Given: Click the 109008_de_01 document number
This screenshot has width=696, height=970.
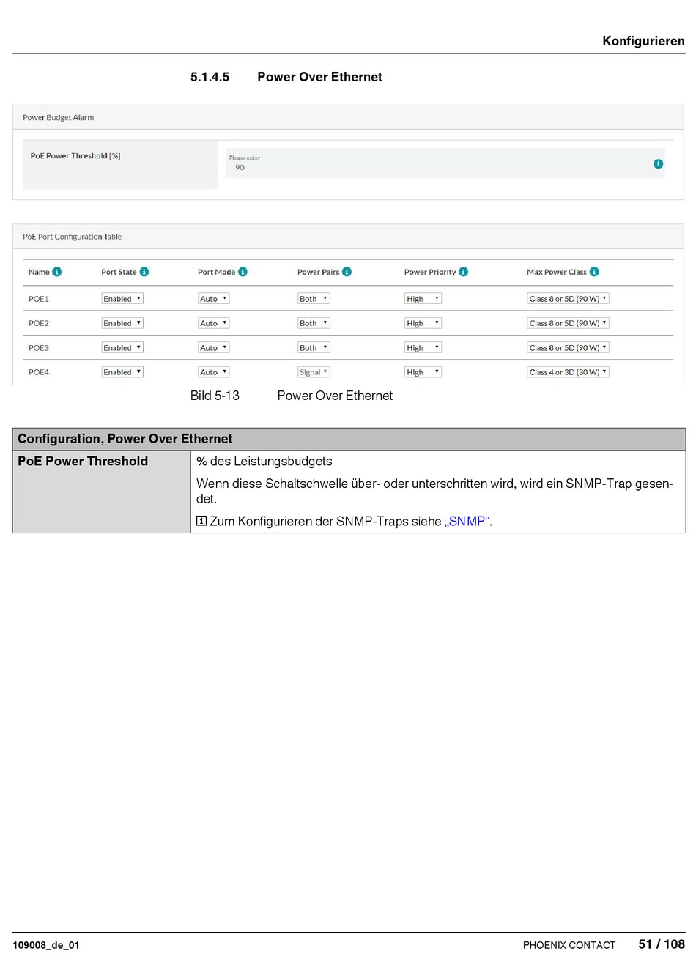Looking at the screenshot, I should [46, 945].
